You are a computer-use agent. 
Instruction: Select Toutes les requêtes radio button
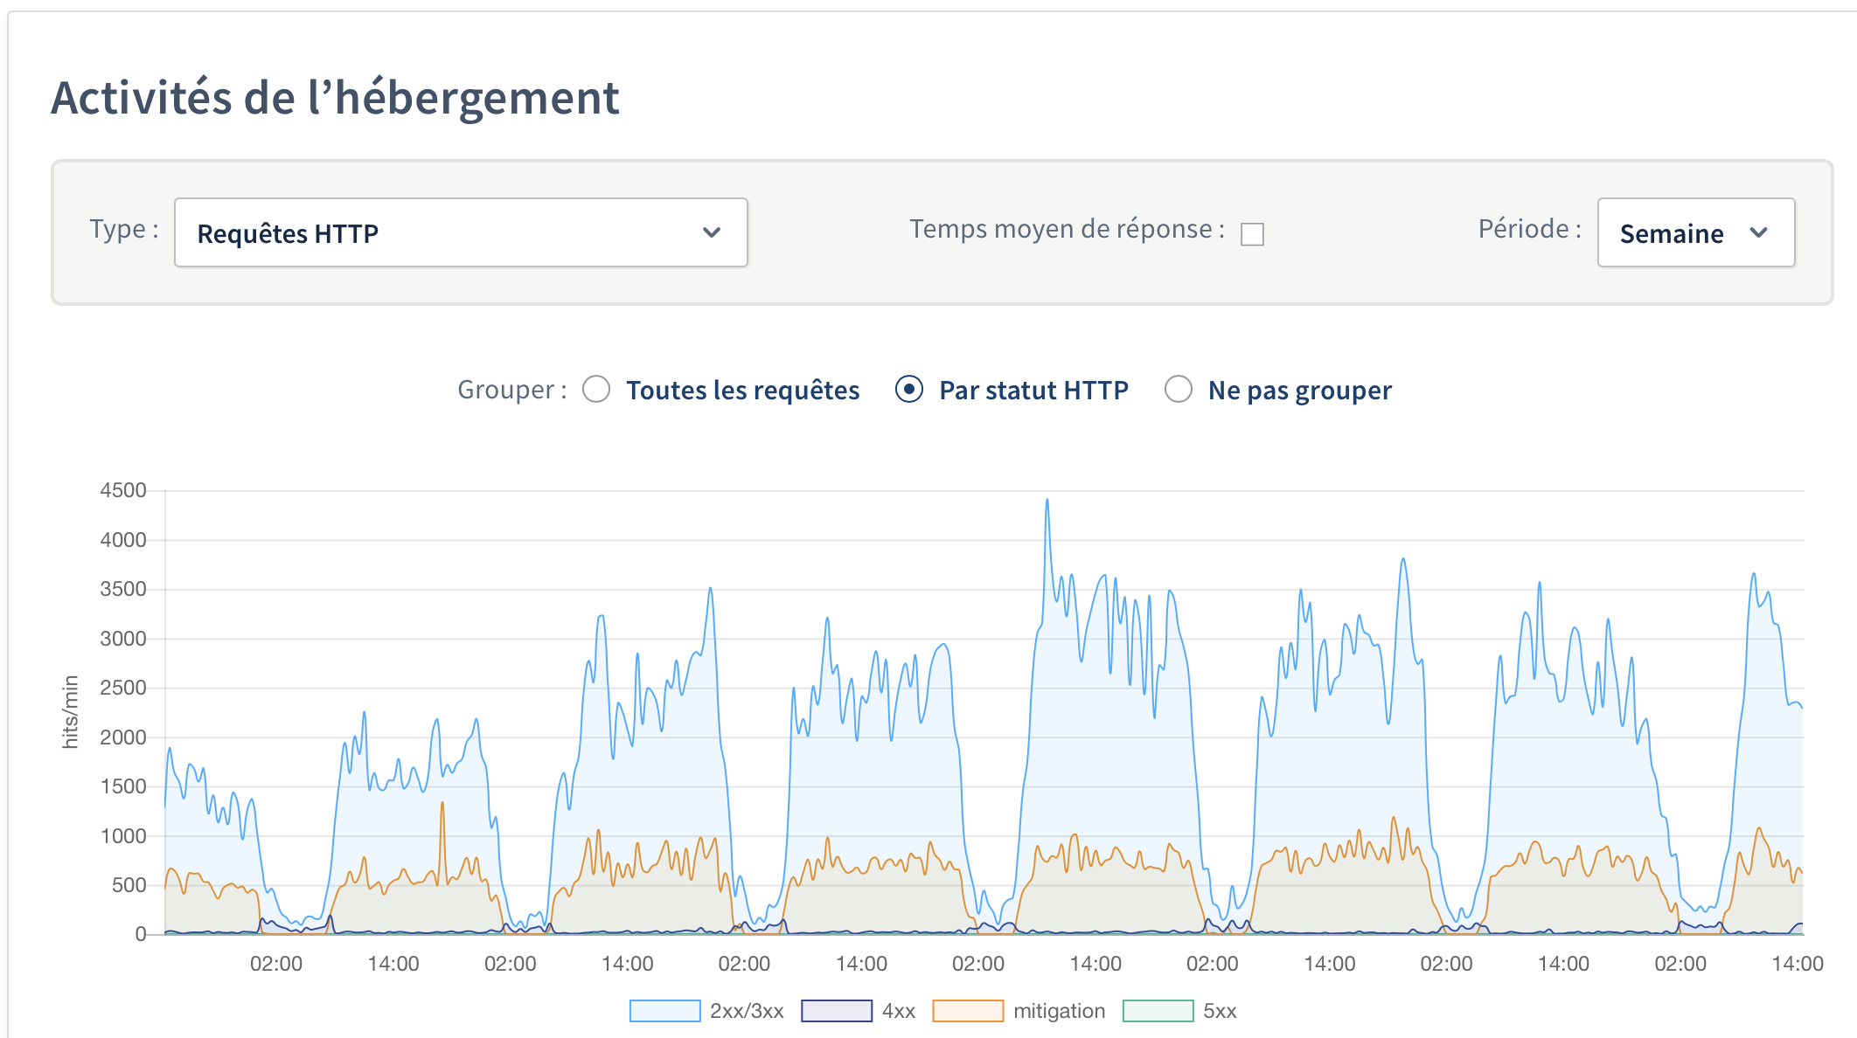(596, 390)
